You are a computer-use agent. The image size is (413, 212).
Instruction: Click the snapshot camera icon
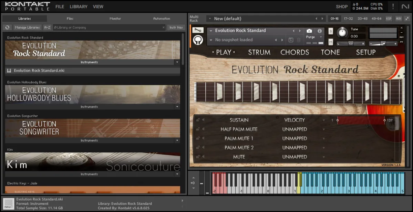pos(309,31)
